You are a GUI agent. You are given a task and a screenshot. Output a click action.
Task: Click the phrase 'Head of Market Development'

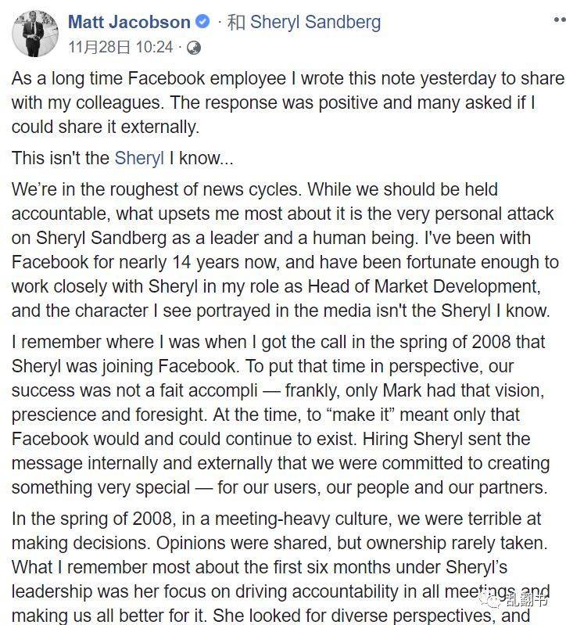424,286
